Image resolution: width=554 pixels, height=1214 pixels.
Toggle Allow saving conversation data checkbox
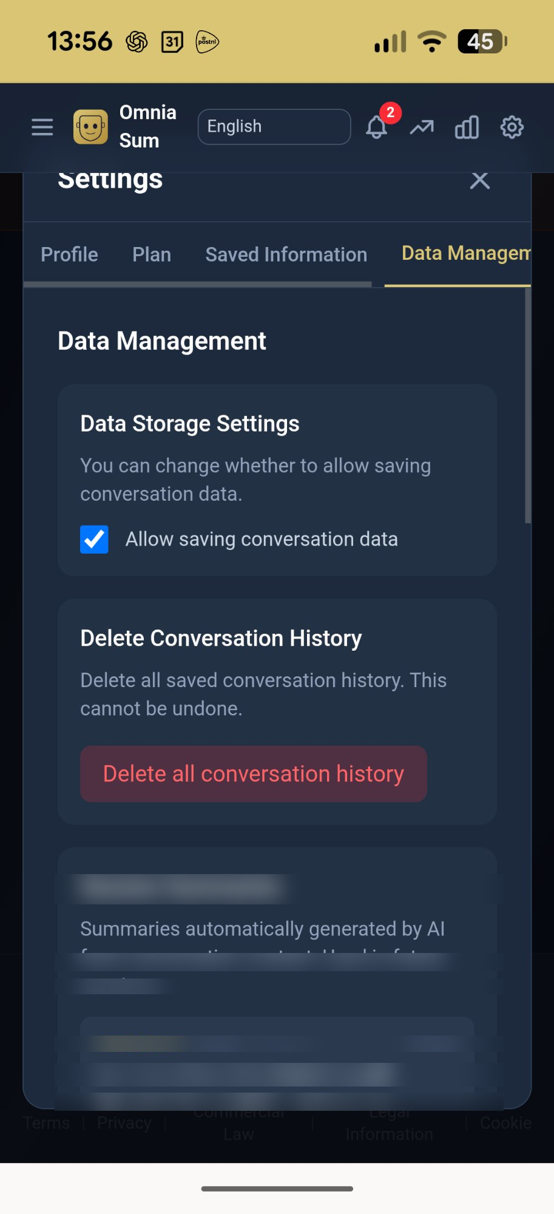94,540
